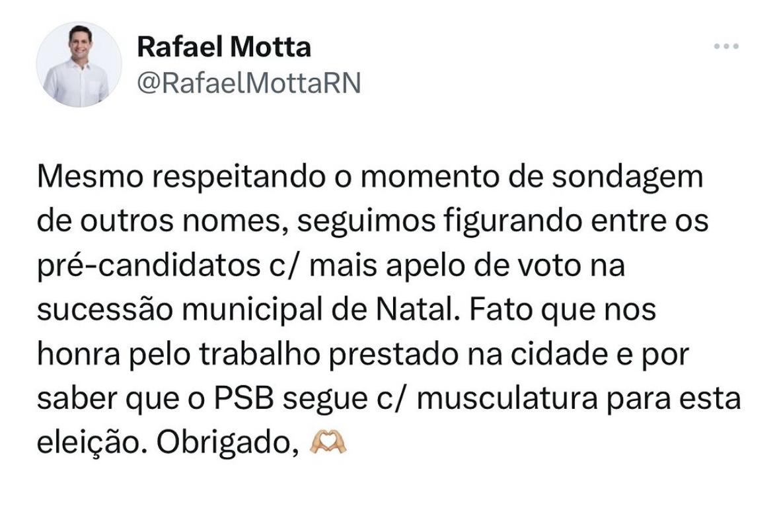The height and width of the screenshot is (508, 779).
Task: Open the Rafael Motta display name link
Action: coord(224,47)
